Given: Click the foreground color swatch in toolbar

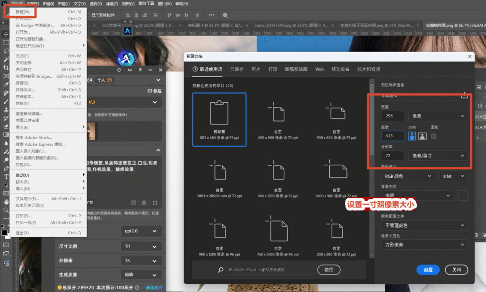Looking at the screenshot, I should pyautogui.click(x=4, y=233).
